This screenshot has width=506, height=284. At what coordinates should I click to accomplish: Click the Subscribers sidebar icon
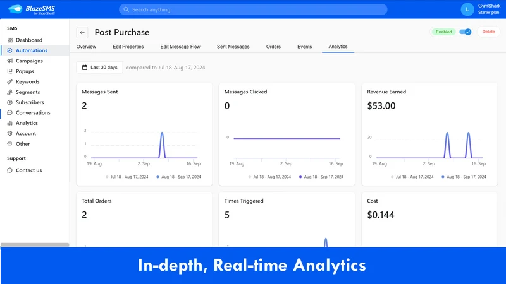tap(10, 102)
